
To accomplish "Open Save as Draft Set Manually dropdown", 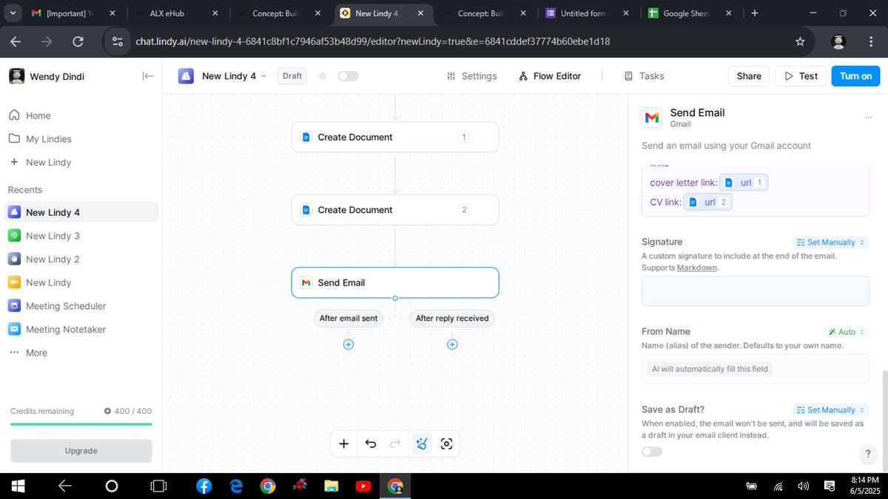I will (x=830, y=410).
